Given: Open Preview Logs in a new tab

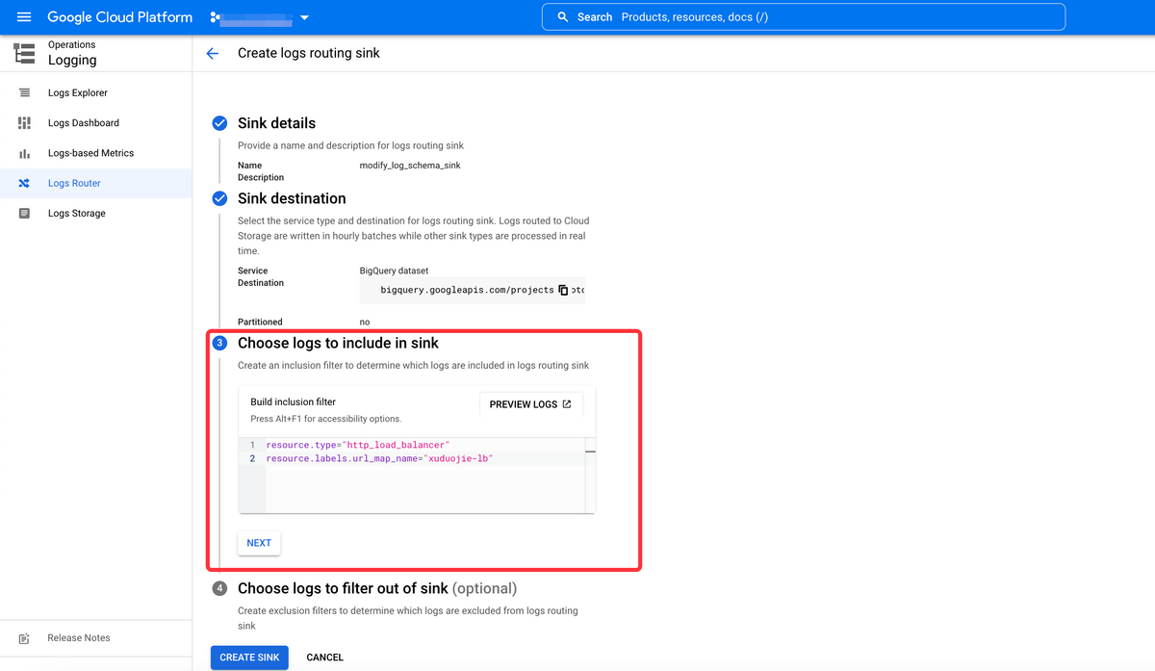Looking at the screenshot, I should click(x=530, y=404).
